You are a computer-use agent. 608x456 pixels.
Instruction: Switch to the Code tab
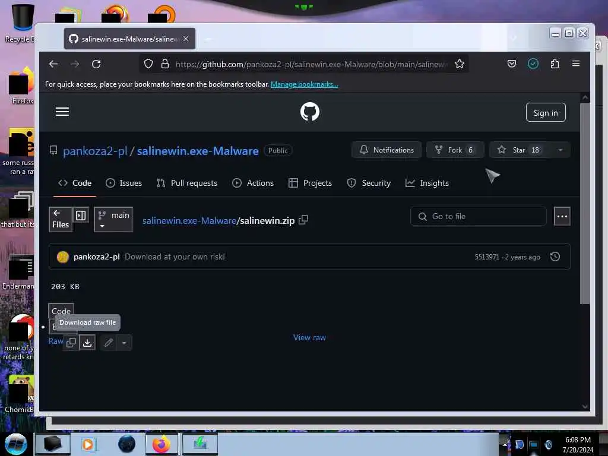[75, 183]
